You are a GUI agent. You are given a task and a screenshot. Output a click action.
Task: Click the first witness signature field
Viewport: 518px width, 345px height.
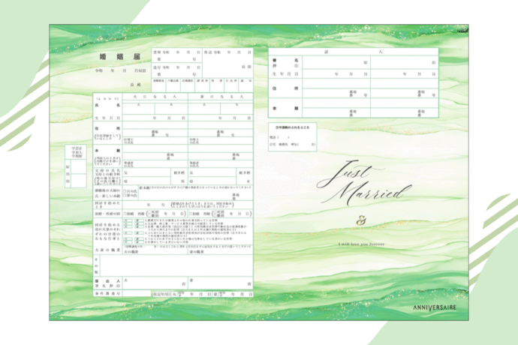[336, 62]
